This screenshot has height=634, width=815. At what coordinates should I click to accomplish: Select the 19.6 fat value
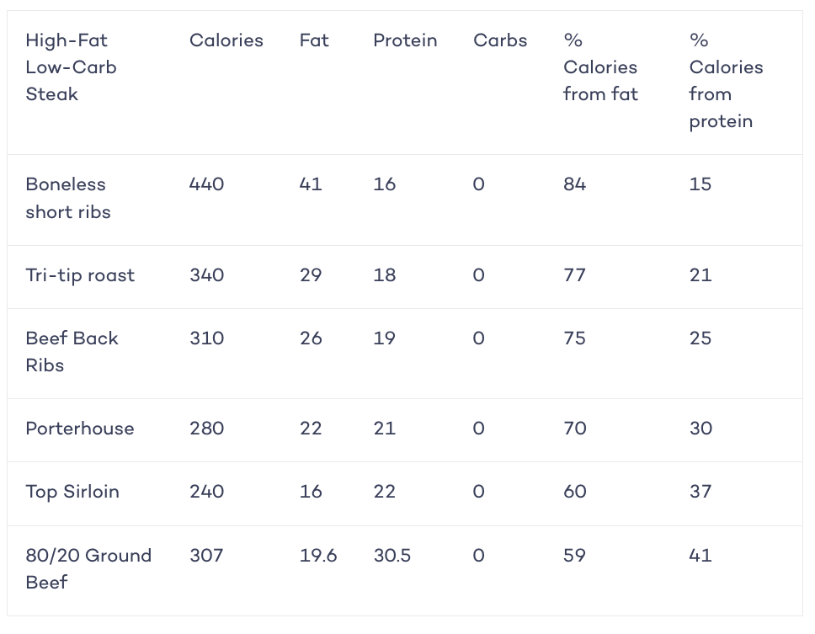click(318, 556)
